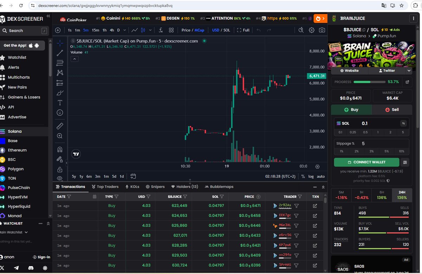Open the emoji icons tool
This screenshot has height=274, width=422.
point(60,113)
